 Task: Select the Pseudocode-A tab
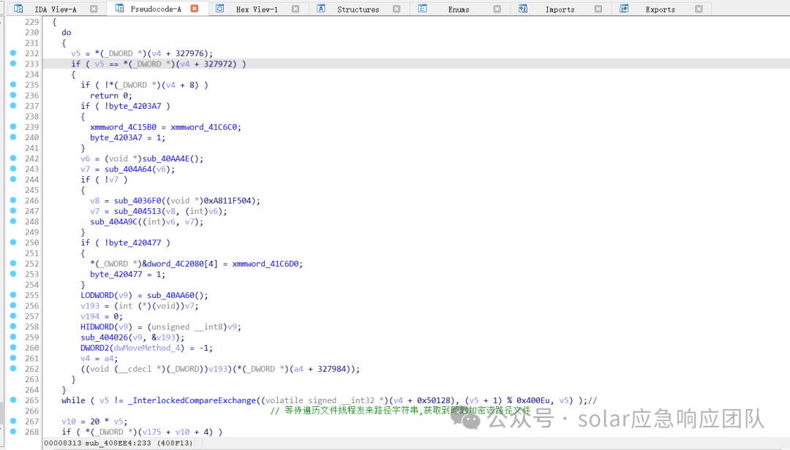156,9
